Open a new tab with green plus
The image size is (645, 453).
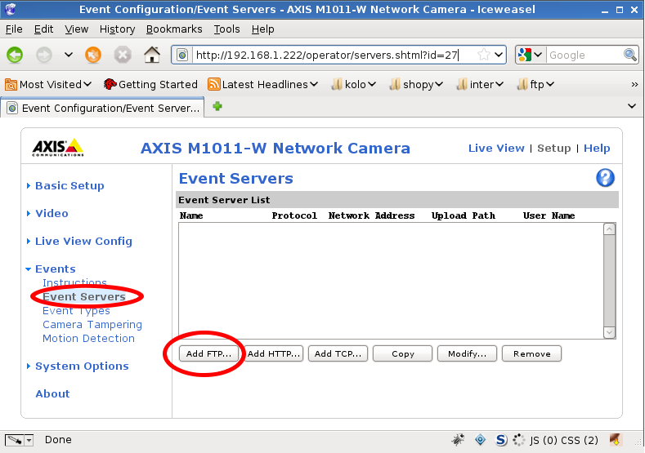(217, 107)
